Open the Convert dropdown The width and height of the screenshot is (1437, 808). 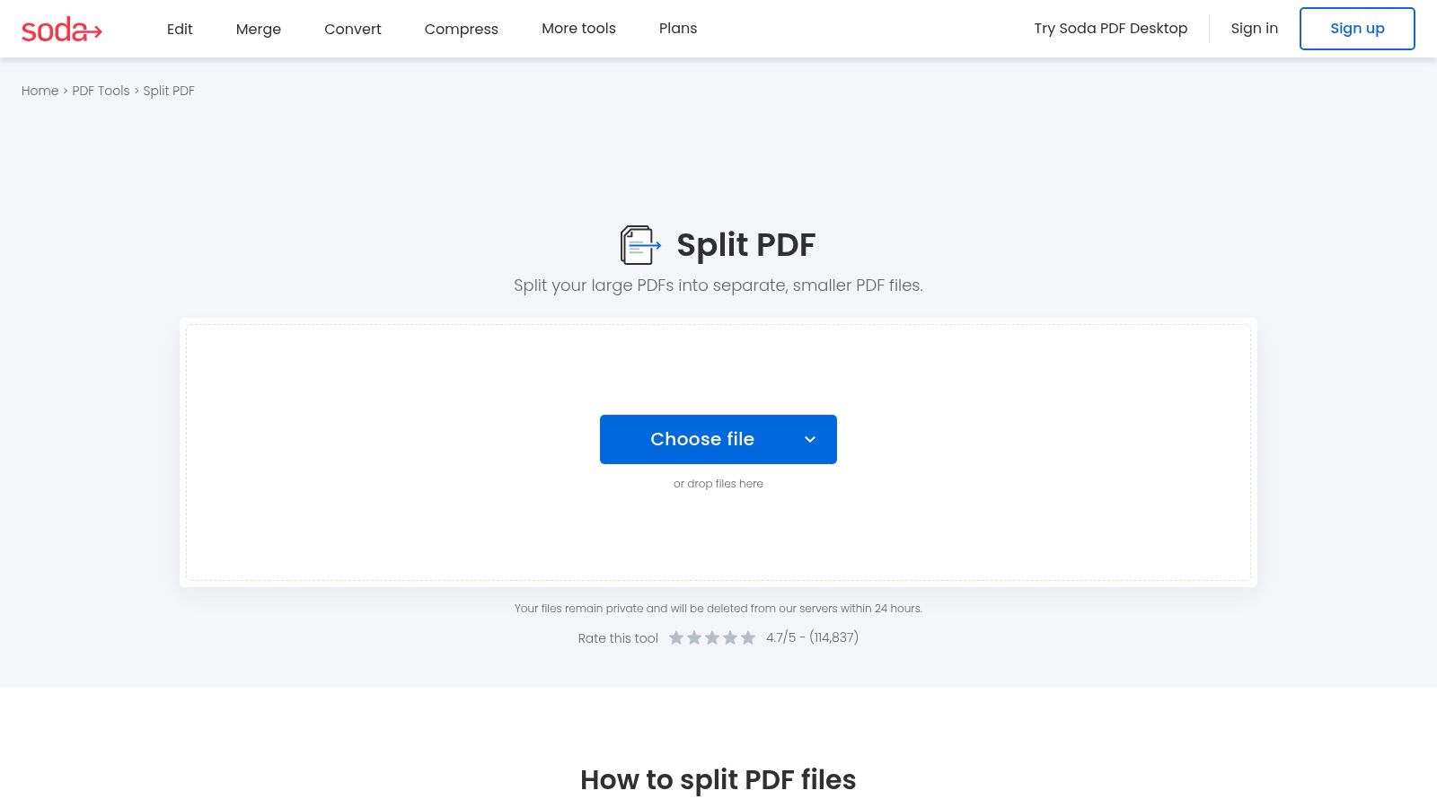352,29
